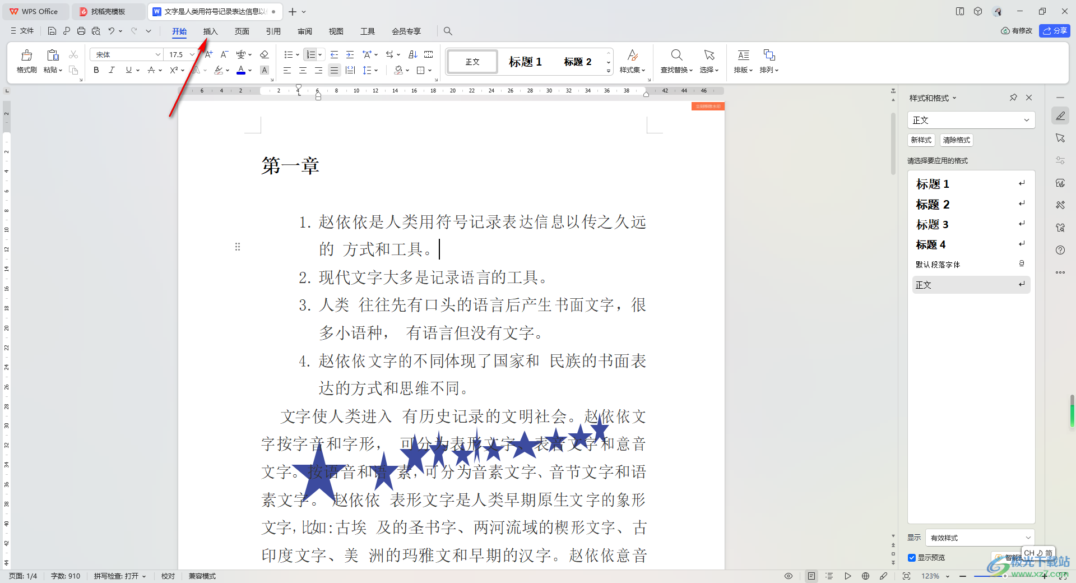
Task: Switch to web layout globe icon
Action: coord(865,576)
